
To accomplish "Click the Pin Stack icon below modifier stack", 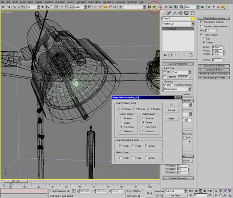I will (x=165, y=55).
